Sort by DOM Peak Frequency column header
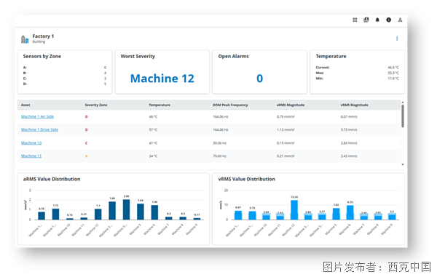Image resolution: width=437 pixels, height=277 pixels. click(230, 105)
